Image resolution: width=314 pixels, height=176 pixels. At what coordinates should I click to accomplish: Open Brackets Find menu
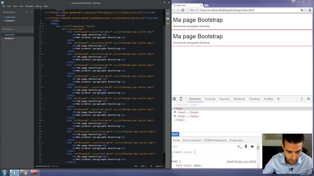click(15, 6)
